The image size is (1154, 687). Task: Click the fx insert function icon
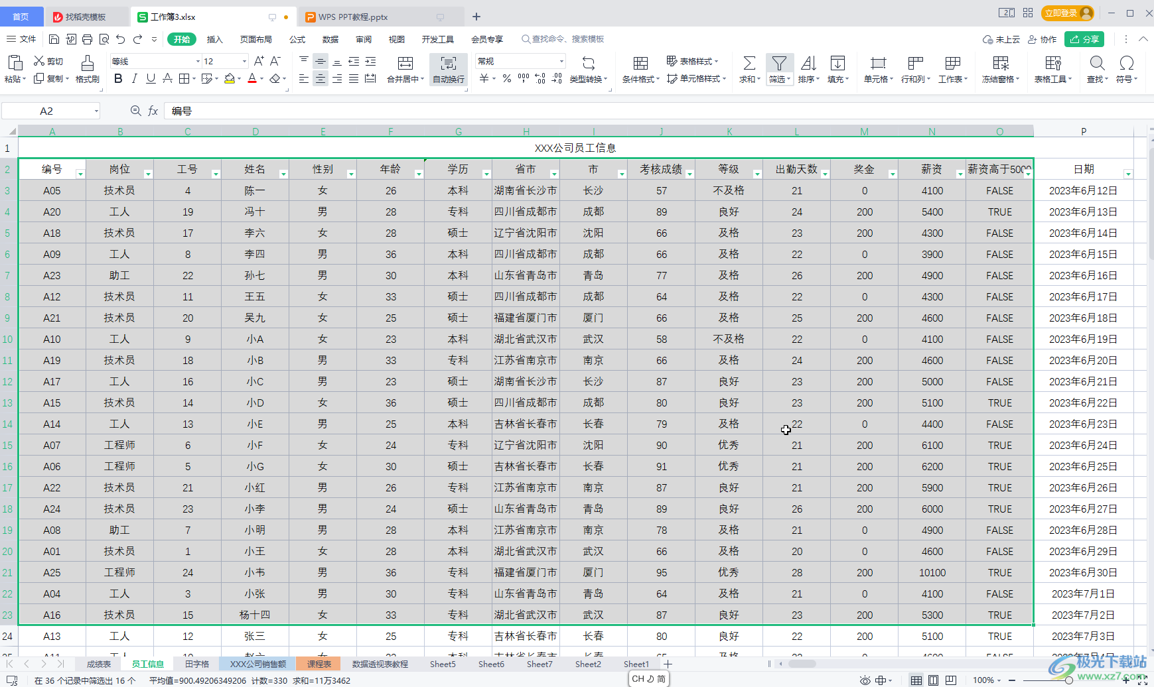click(x=153, y=111)
